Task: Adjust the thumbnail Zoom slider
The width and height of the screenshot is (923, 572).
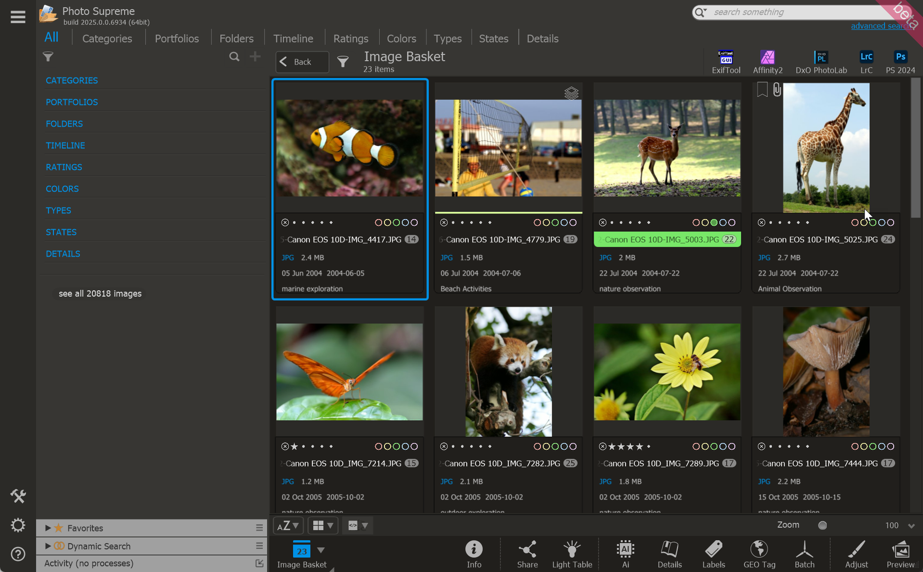Action: click(822, 525)
